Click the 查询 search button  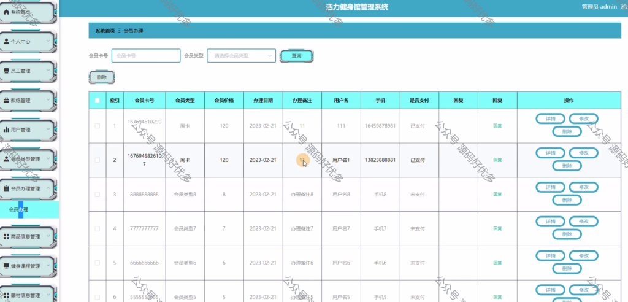coord(296,56)
